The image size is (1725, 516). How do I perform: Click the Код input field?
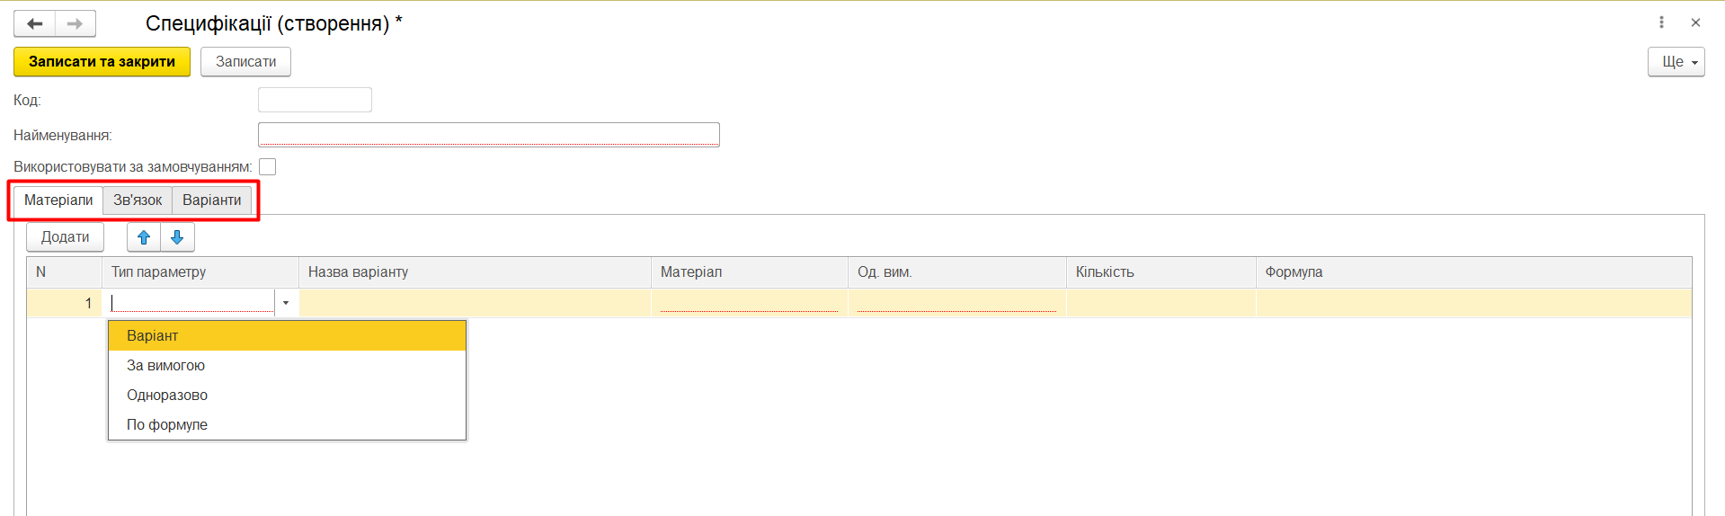tap(315, 100)
